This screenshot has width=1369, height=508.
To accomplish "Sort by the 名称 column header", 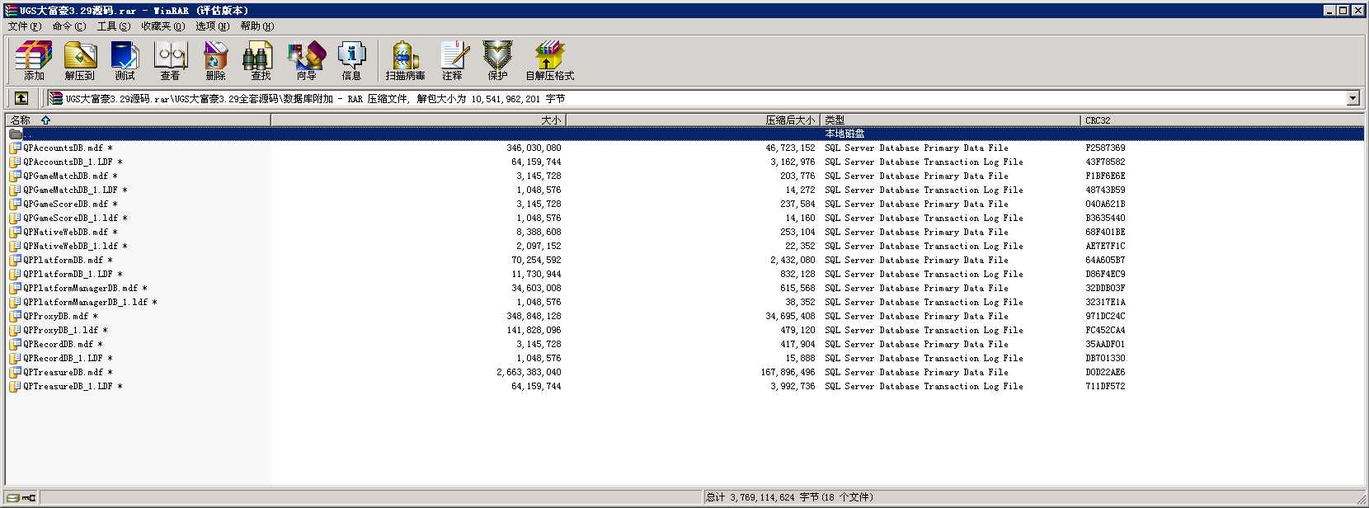I will (139, 120).
